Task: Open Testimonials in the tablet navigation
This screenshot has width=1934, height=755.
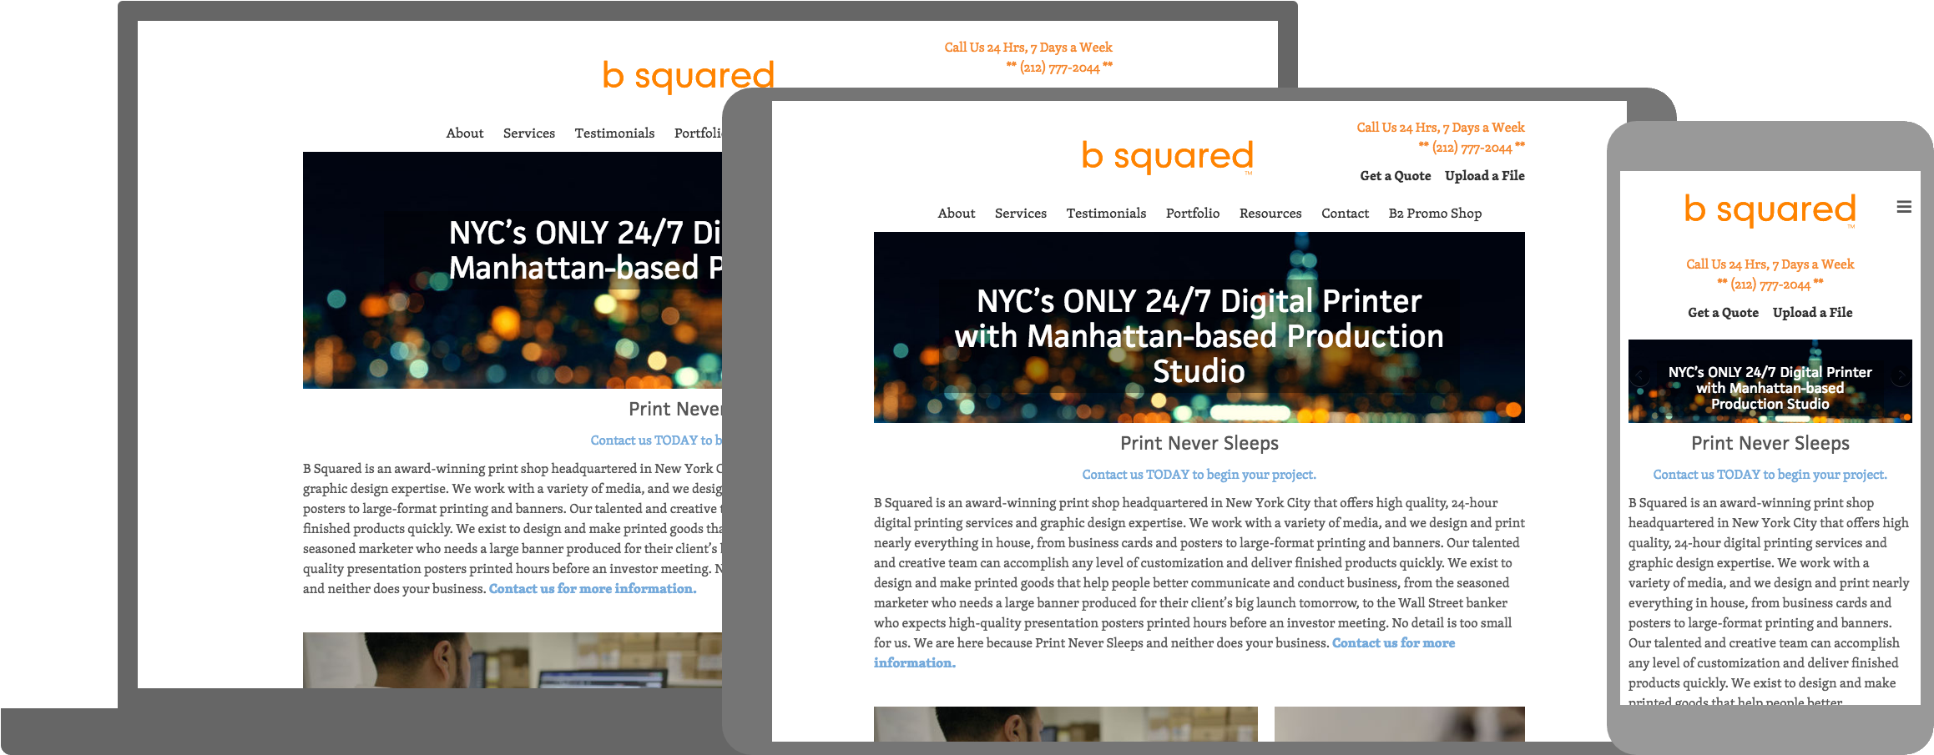Action: click(1106, 214)
